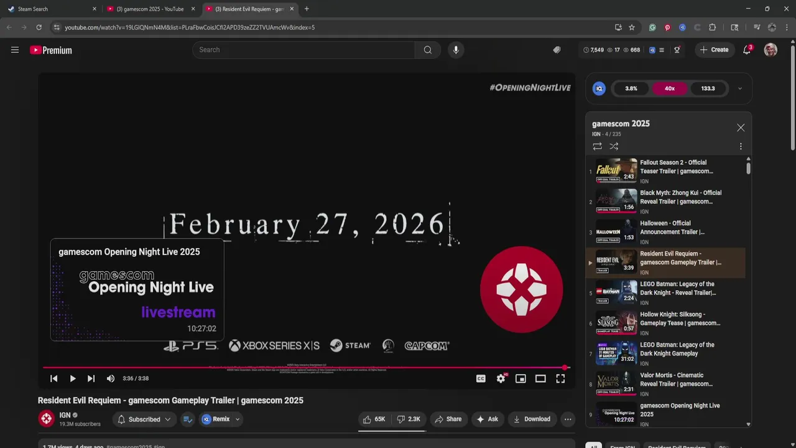Viewport: 796px width, 448px height.
Task: Toggle playlist shuffle
Action: tap(614, 146)
